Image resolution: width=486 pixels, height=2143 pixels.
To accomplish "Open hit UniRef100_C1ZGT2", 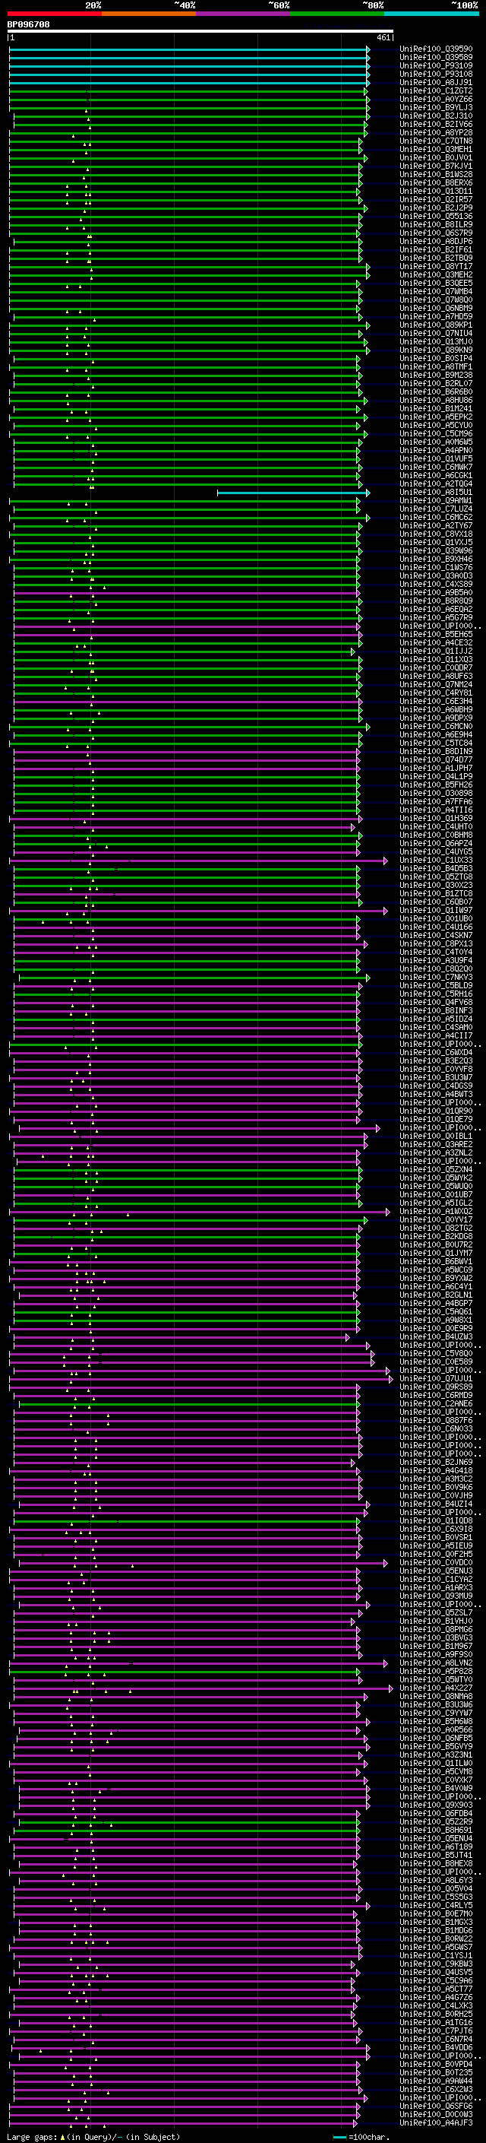I will [x=436, y=90].
